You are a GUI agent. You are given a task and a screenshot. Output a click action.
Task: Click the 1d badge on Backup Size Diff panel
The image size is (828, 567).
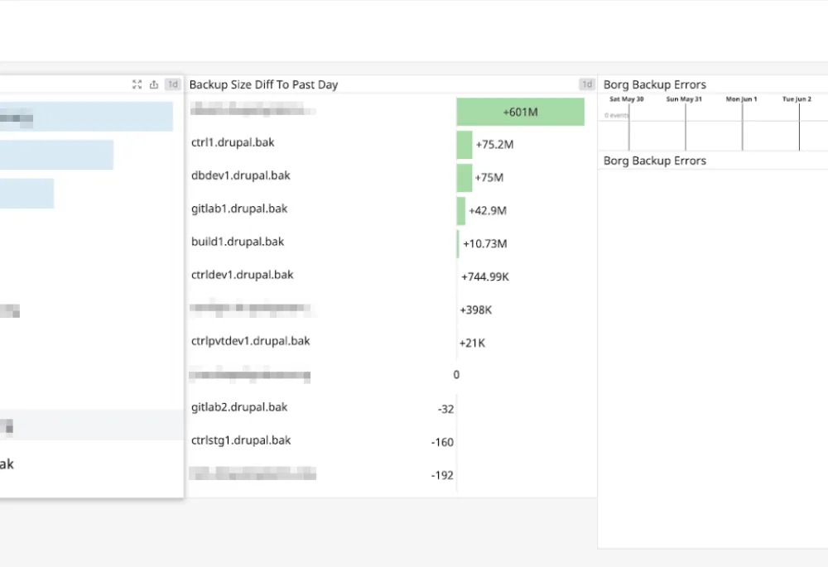point(587,84)
